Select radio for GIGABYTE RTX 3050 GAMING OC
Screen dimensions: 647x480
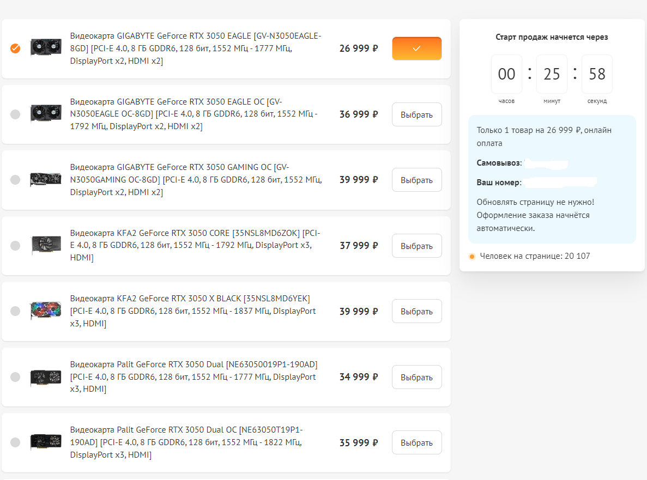15,180
